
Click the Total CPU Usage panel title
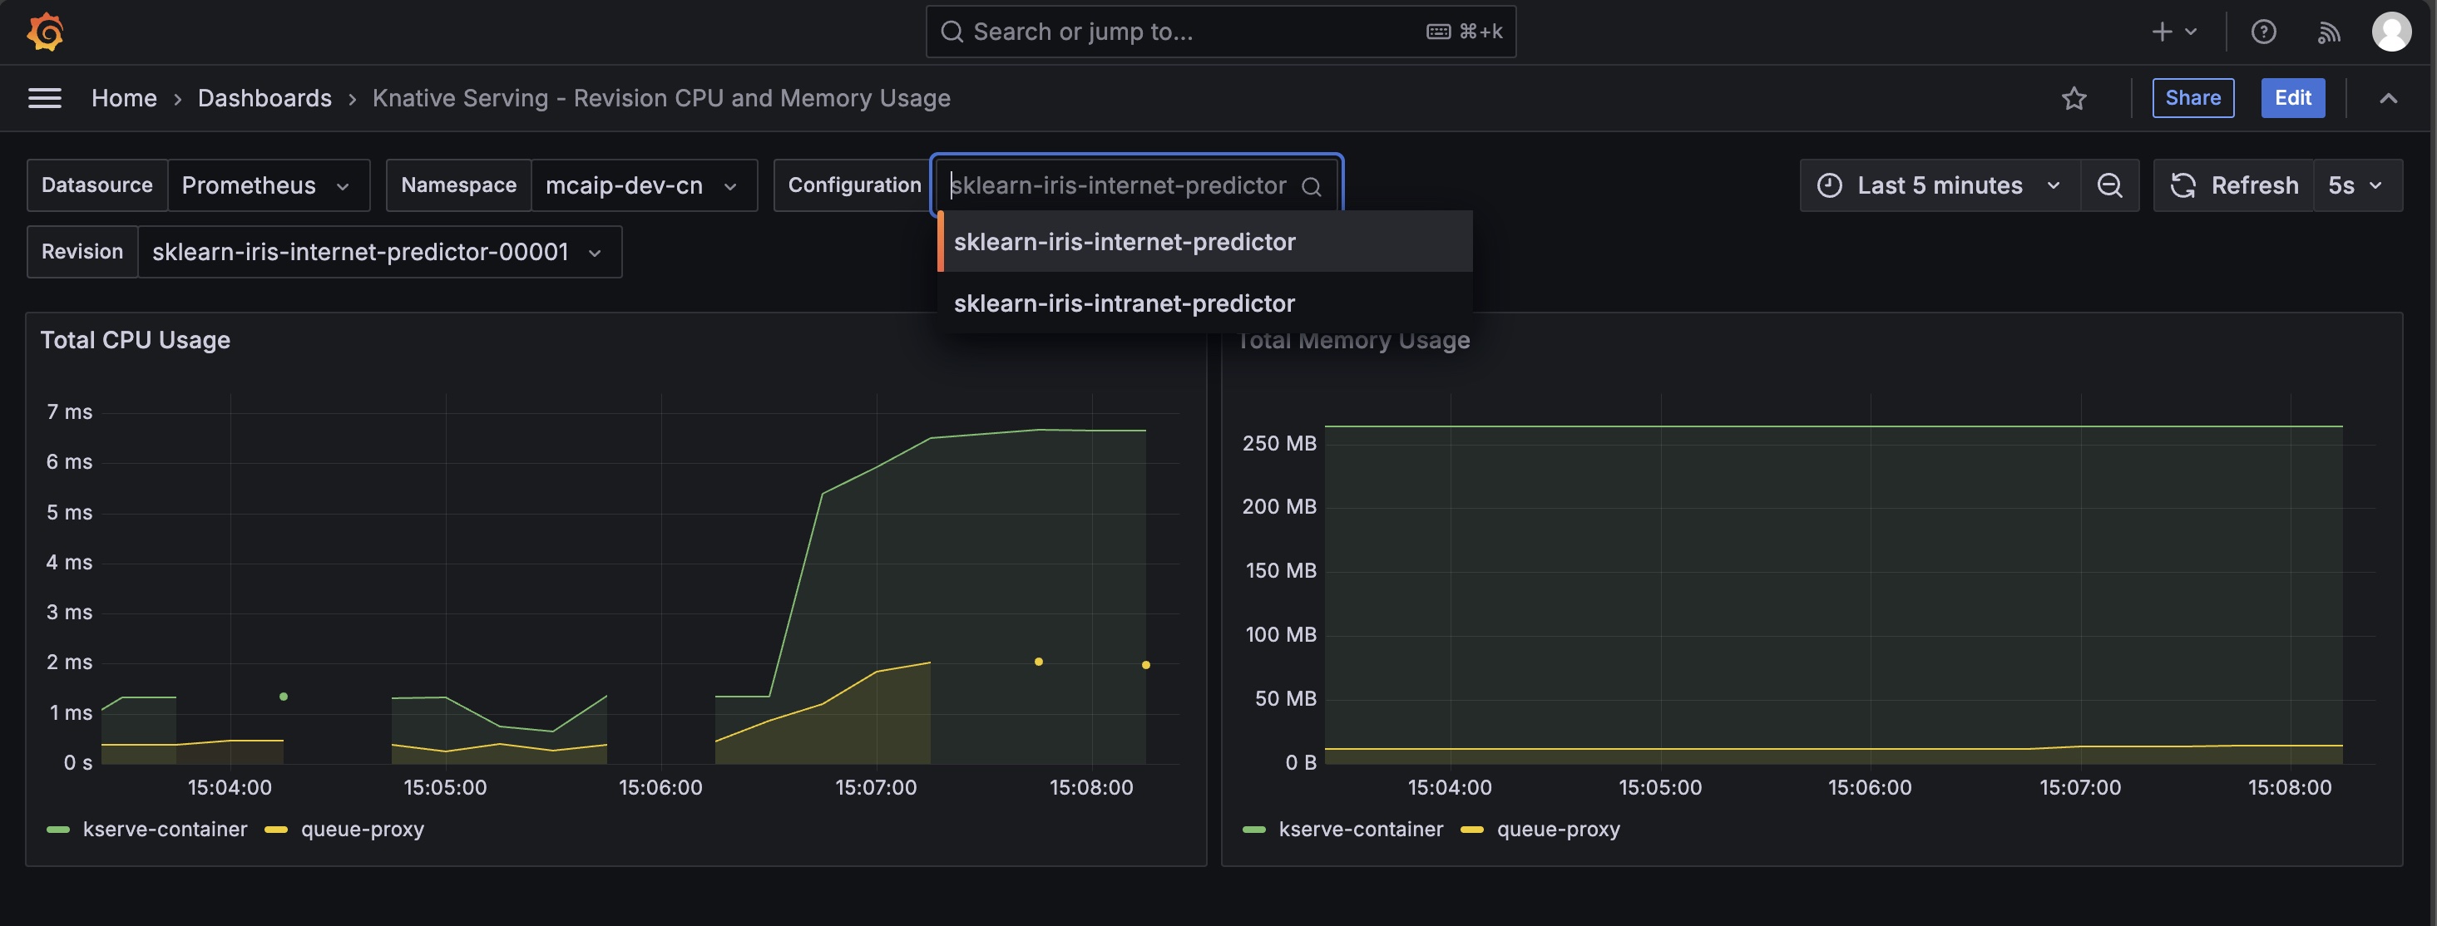pyautogui.click(x=136, y=341)
